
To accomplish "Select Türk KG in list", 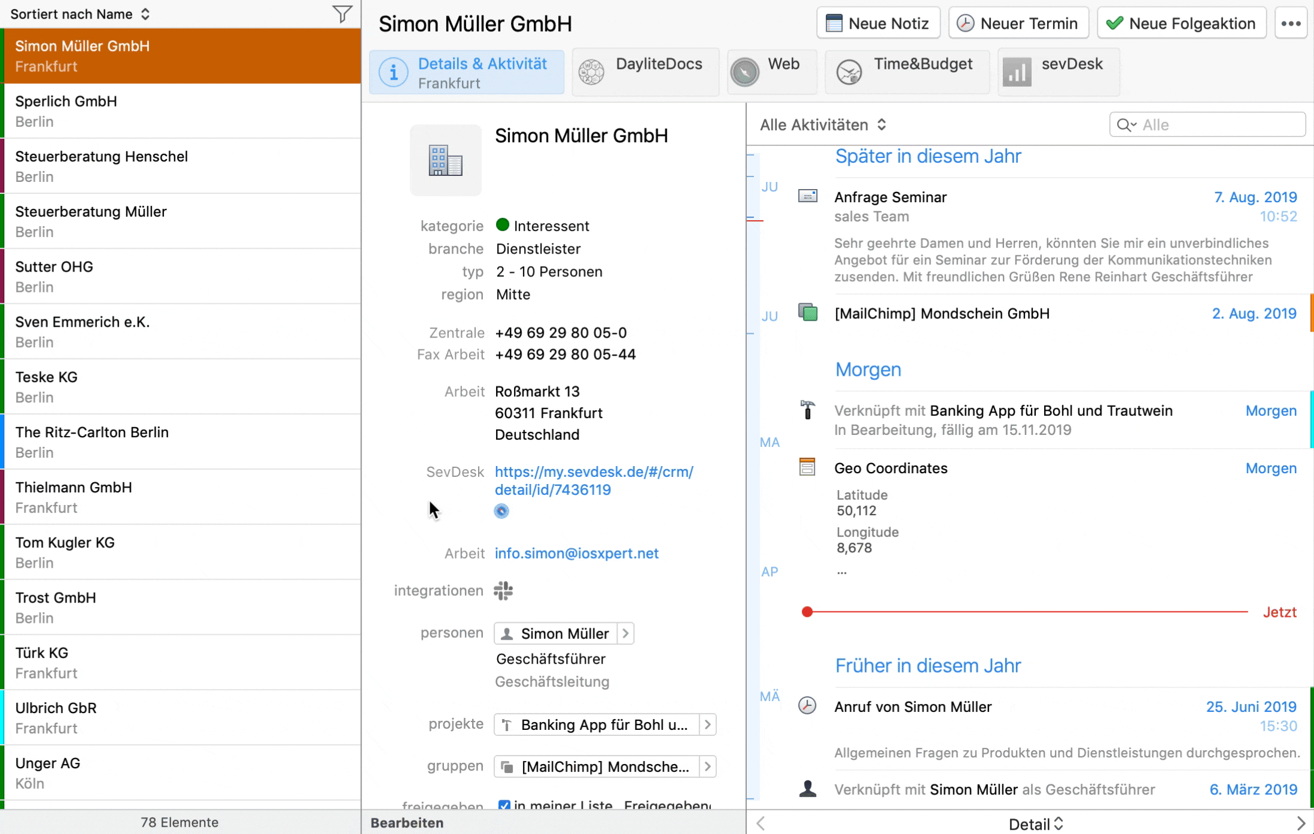I will tap(181, 662).
